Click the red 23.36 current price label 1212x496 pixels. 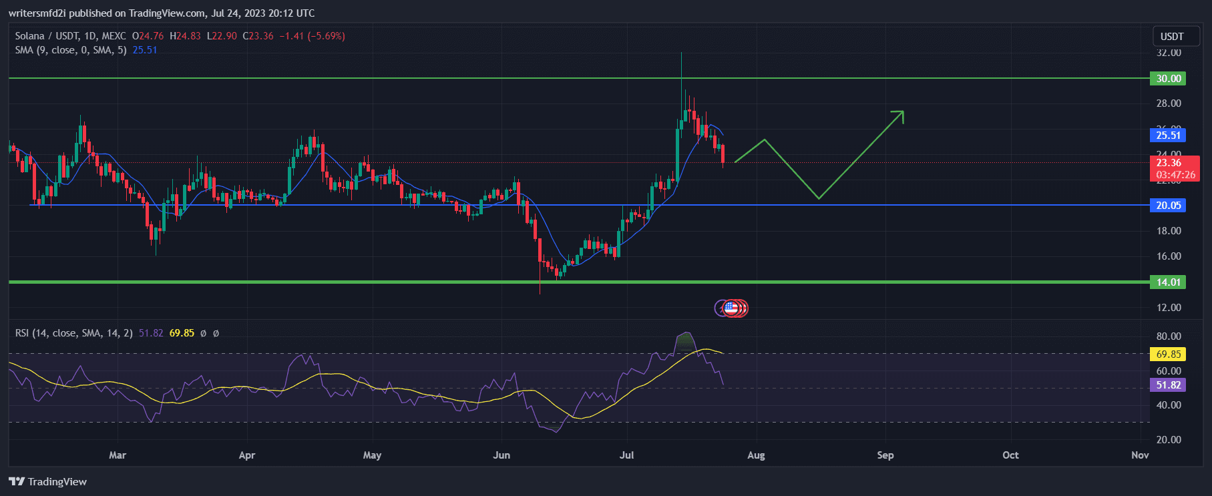point(1168,163)
